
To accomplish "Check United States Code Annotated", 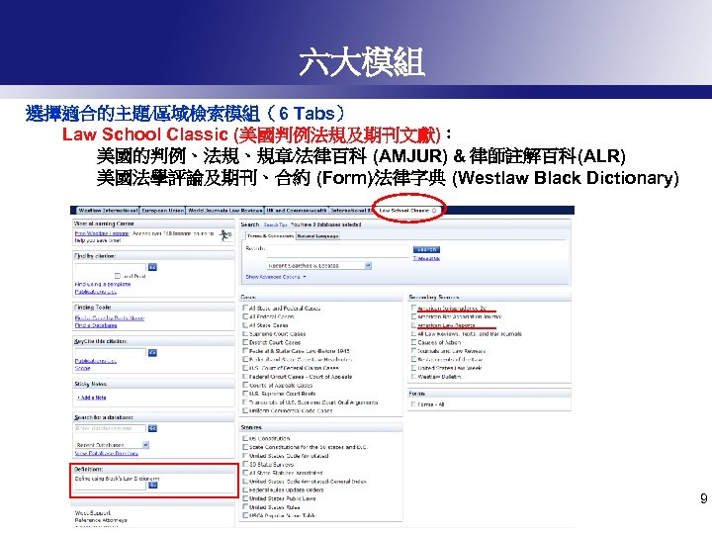I will coord(245,456).
